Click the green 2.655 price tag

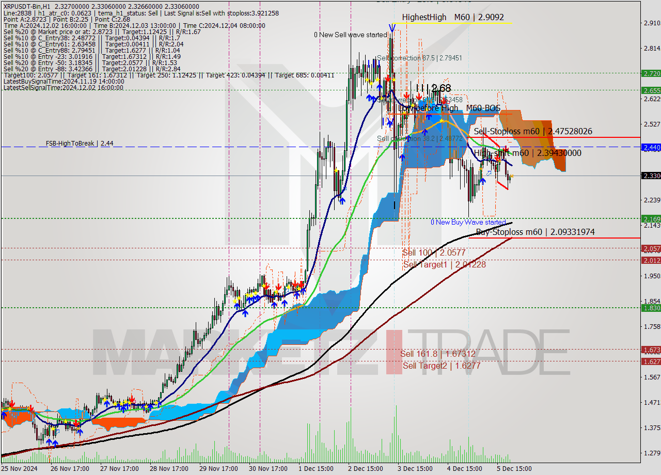(x=651, y=90)
